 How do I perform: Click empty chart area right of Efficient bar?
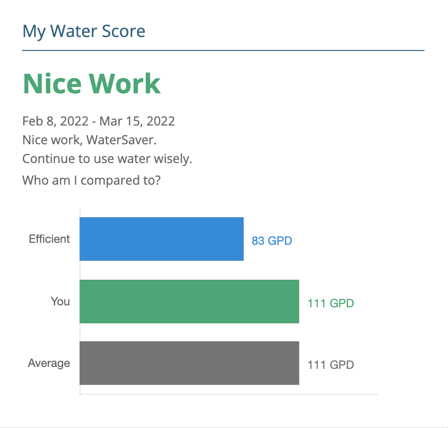[336, 221]
